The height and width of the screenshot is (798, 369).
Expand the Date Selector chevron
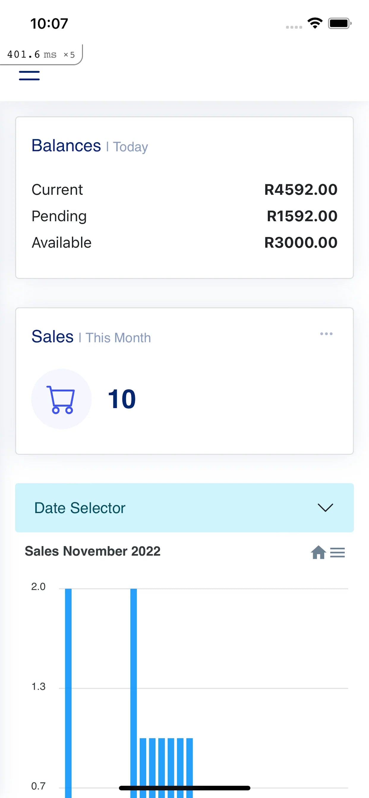tap(325, 507)
